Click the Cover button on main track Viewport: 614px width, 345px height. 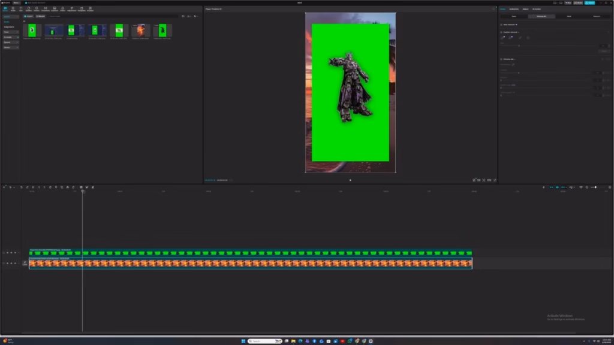click(x=25, y=264)
